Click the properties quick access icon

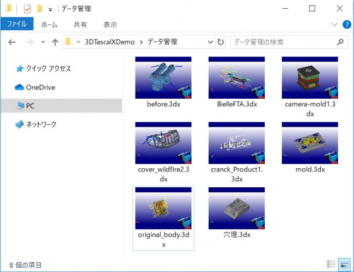pyautogui.click(x=27, y=9)
